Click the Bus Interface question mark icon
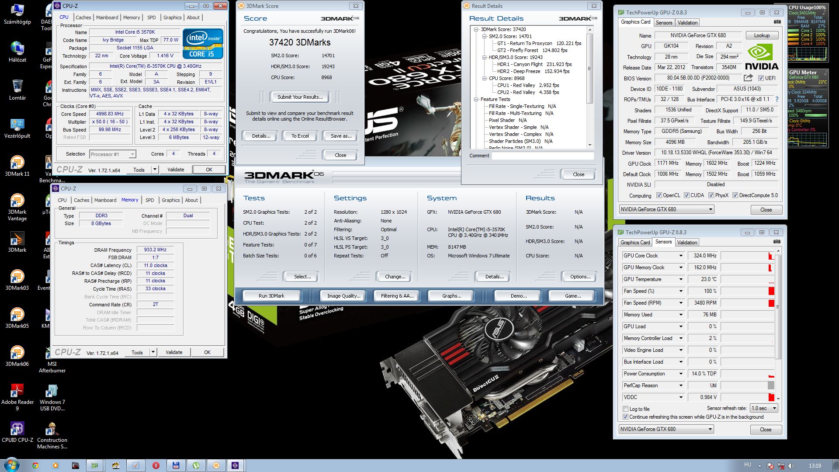This screenshot has height=472, width=839. pyautogui.click(x=777, y=99)
